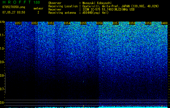Viewport: 170px width, 108px height.
Task: Click the 0400 time marker
Action: point(164,23)
